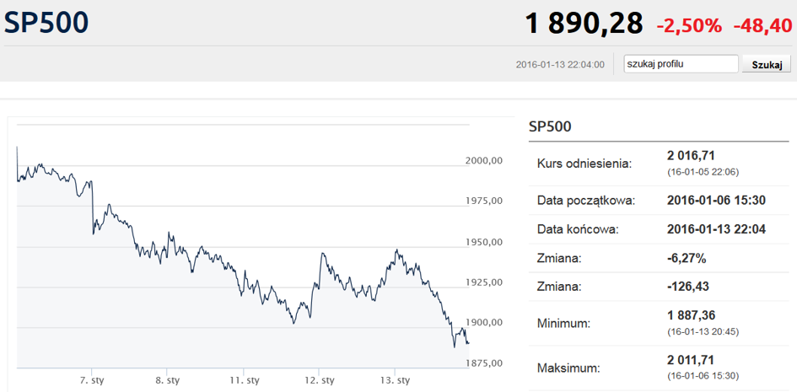
Task: Click the '8. sty' date on chart axis
Action: pyautogui.click(x=167, y=380)
